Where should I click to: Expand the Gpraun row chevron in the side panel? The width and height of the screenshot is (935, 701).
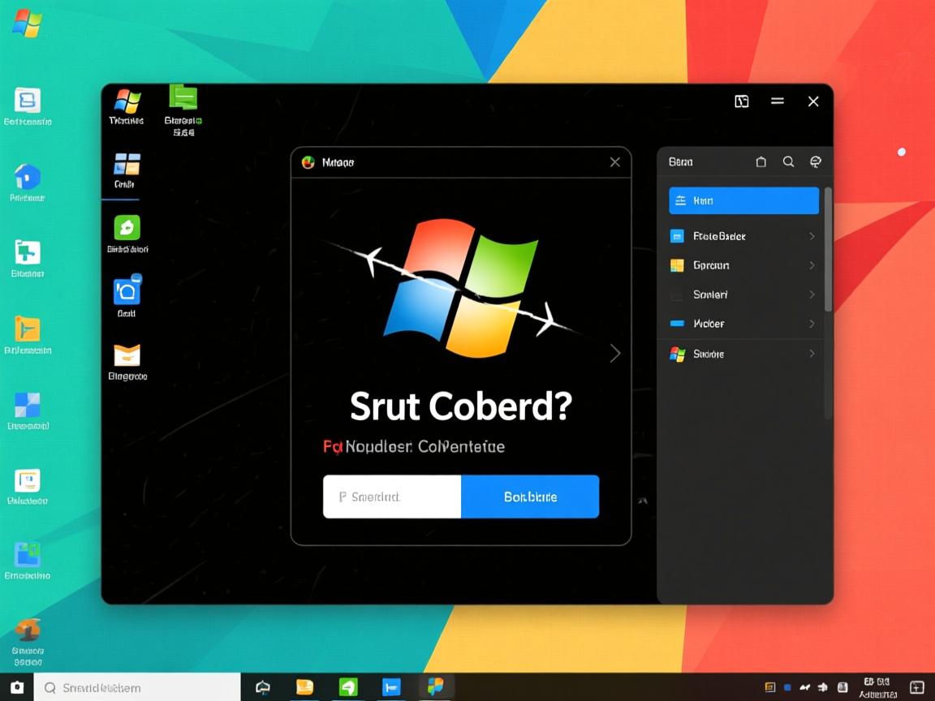812,265
